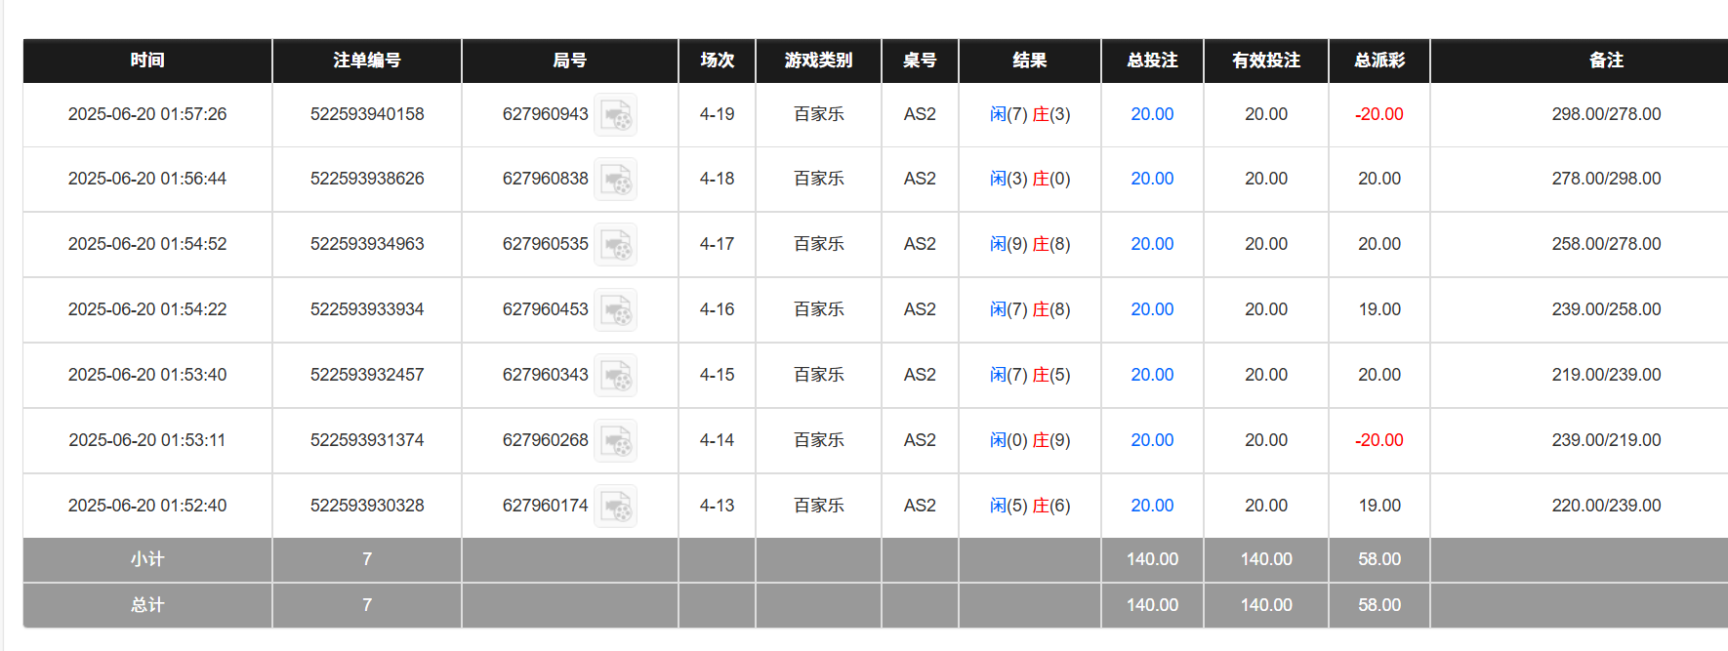Click replay icon next to round 627960453
Viewport: 1728px width, 651px height.
(x=616, y=310)
